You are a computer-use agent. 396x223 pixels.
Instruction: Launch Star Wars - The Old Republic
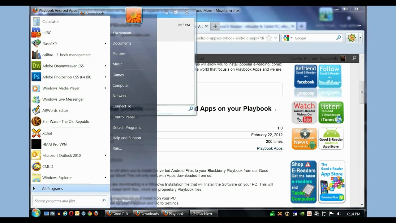pyautogui.click(x=70, y=121)
